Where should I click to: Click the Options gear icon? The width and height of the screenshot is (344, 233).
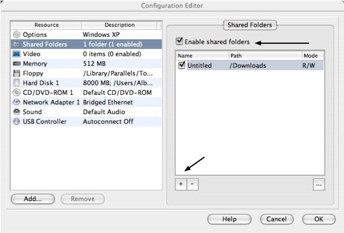pos(17,34)
